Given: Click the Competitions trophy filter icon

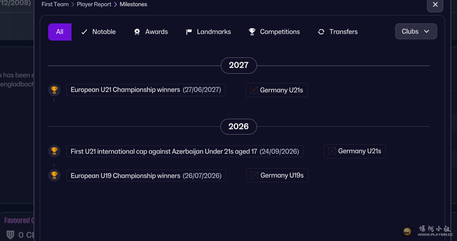Looking at the screenshot, I should [x=252, y=32].
